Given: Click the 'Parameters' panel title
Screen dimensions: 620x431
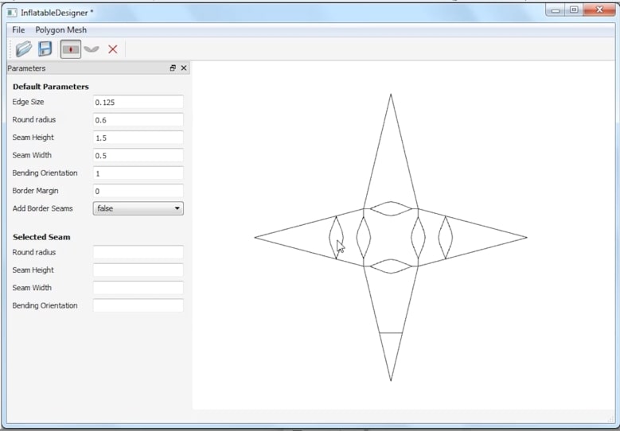Looking at the screenshot, I should (26, 68).
